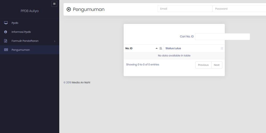Image resolution: width=266 pixels, height=133 pixels.
Task: Click the sort ascending icon in No. ID column
Action: pyautogui.click(x=161, y=48)
